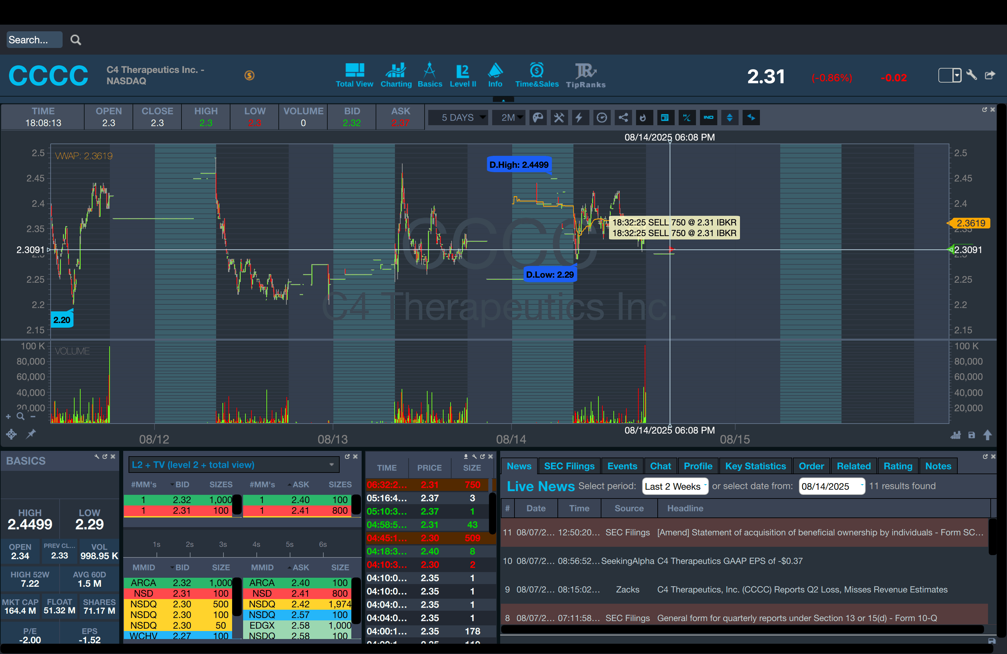Click the magnifier search icon
This screenshot has width=1007, height=654.
coord(76,40)
